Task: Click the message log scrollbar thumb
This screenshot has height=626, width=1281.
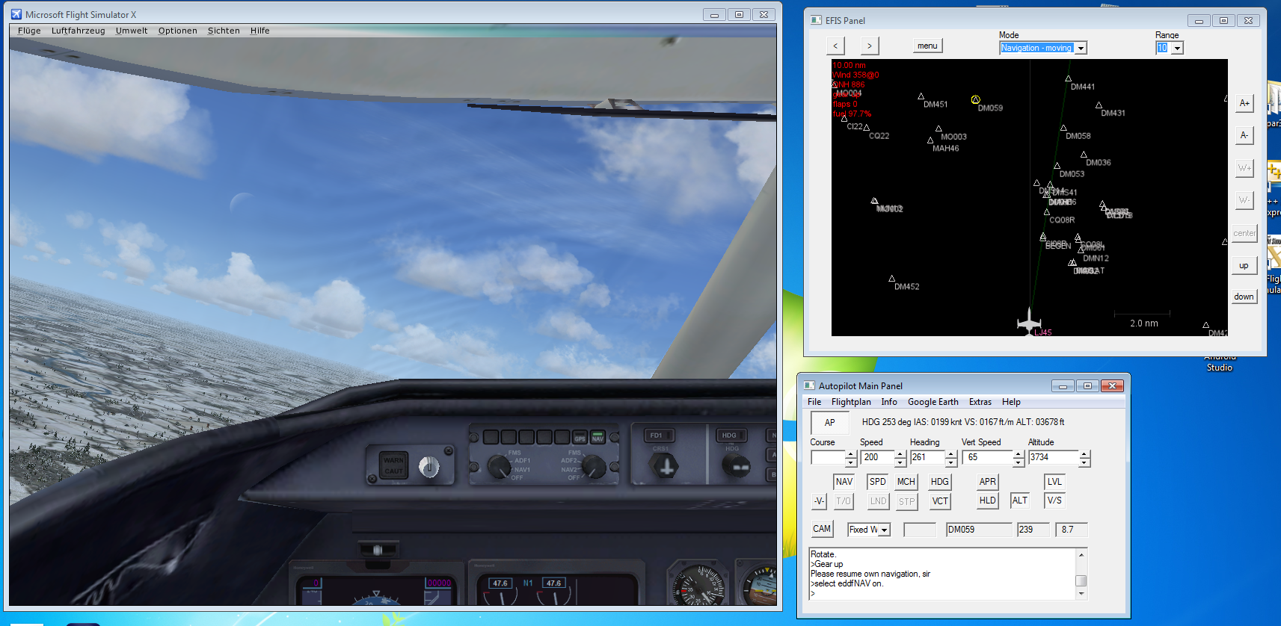Action: (1081, 580)
